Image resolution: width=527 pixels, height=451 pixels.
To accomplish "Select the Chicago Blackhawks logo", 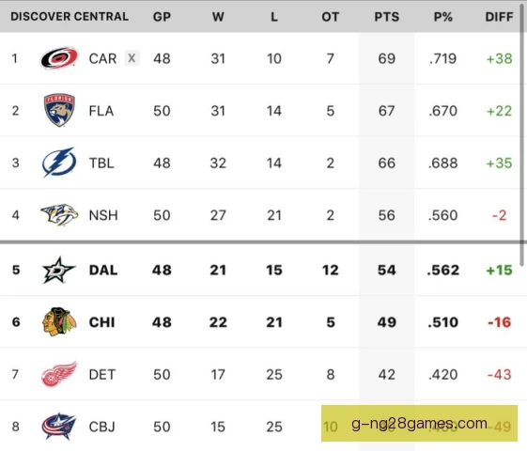I will tap(59, 321).
